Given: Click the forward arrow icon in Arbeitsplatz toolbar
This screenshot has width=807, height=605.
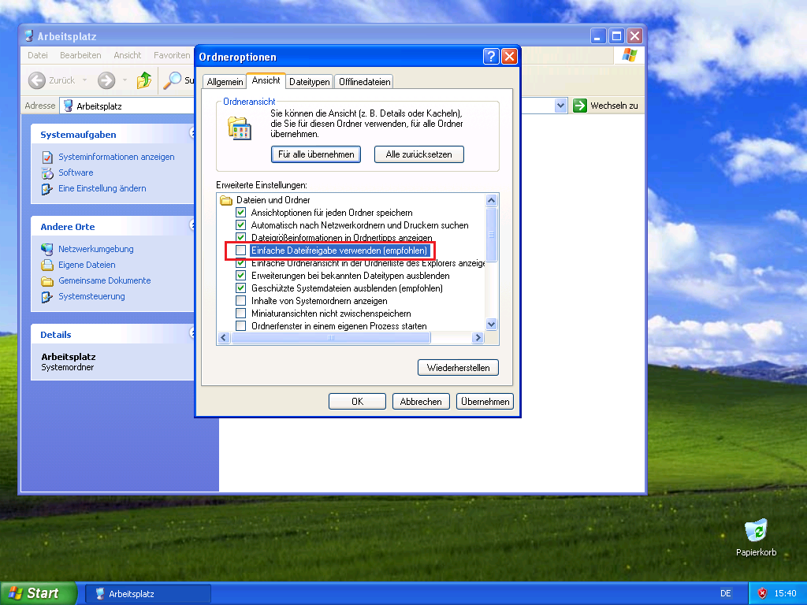Looking at the screenshot, I should [106, 80].
